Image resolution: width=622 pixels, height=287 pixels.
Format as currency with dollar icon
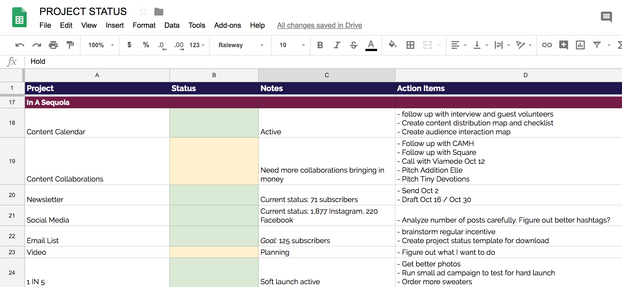coord(129,45)
